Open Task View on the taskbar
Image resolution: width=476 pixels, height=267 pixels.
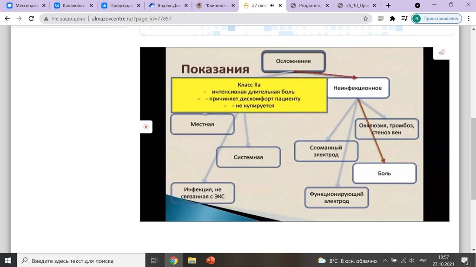tap(154, 260)
